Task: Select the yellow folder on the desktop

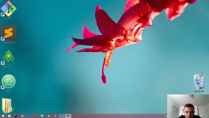Action: (x=7, y=105)
